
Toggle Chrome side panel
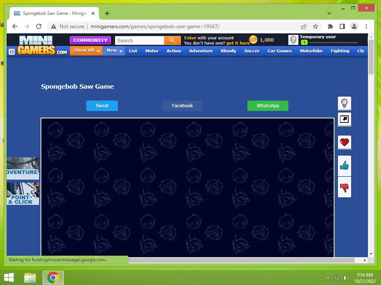342,26
